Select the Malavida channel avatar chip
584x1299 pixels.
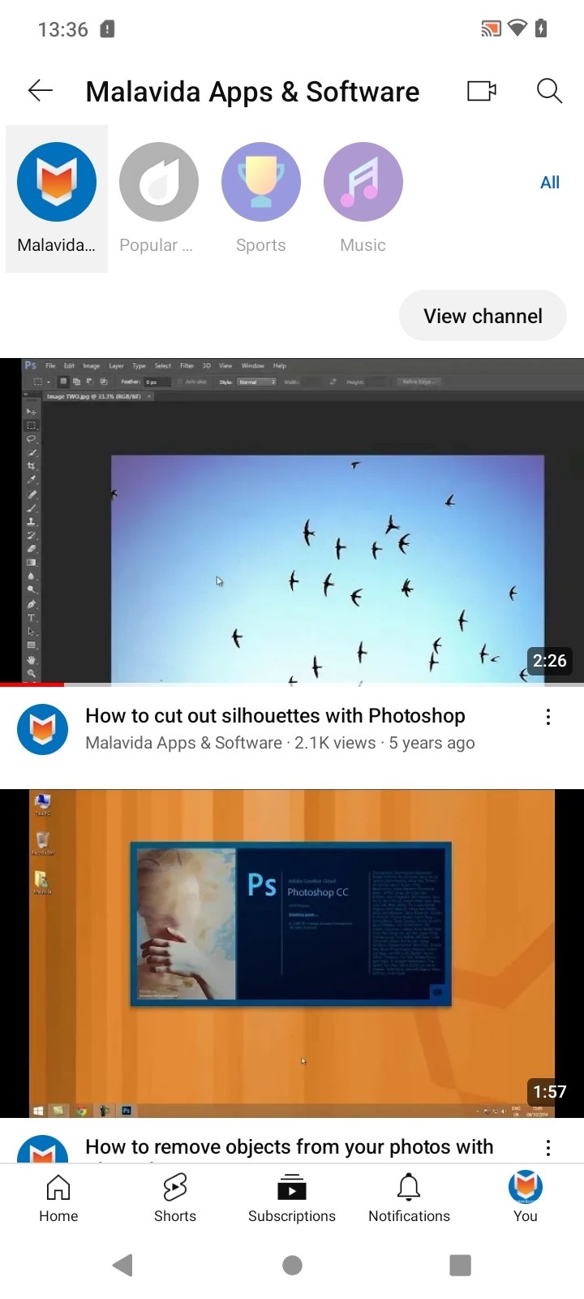[x=57, y=199]
